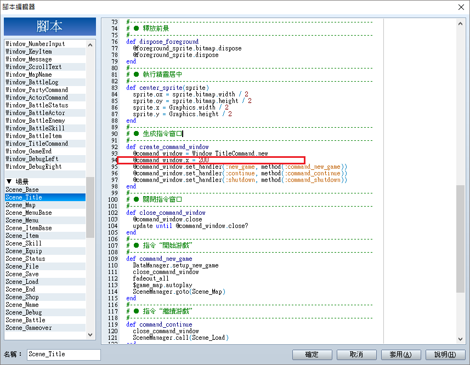Open help with 說明(H) button
Image resolution: width=470 pixels, height=365 pixels.
(445, 355)
